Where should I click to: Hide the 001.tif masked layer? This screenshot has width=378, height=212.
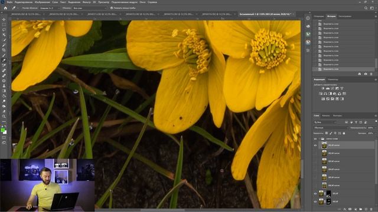(x=315, y=194)
